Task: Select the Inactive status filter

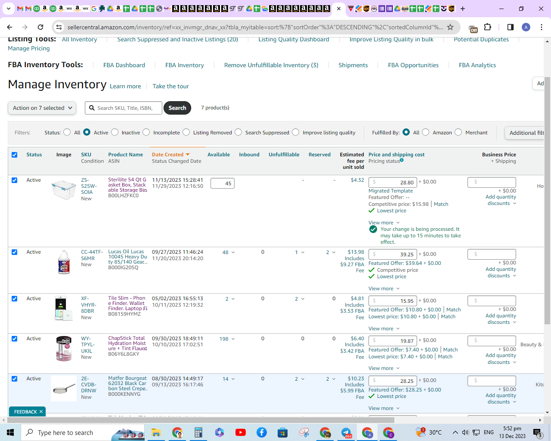Action: click(115, 132)
